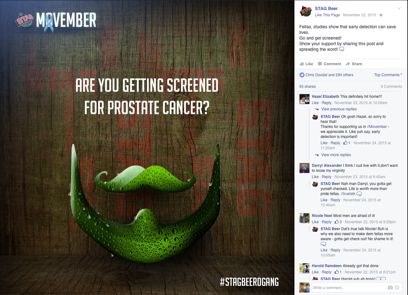The image size is (408, 295).
Task: Click the blue reactions icon beside Chris Doodal
Action: [x=302, y=75]
